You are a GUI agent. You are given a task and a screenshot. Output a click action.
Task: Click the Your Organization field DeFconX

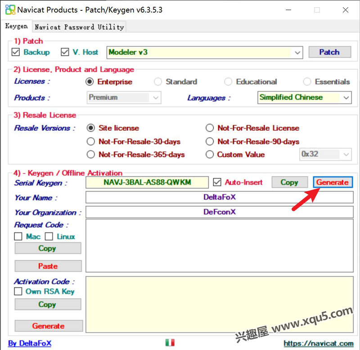point(220,212)
